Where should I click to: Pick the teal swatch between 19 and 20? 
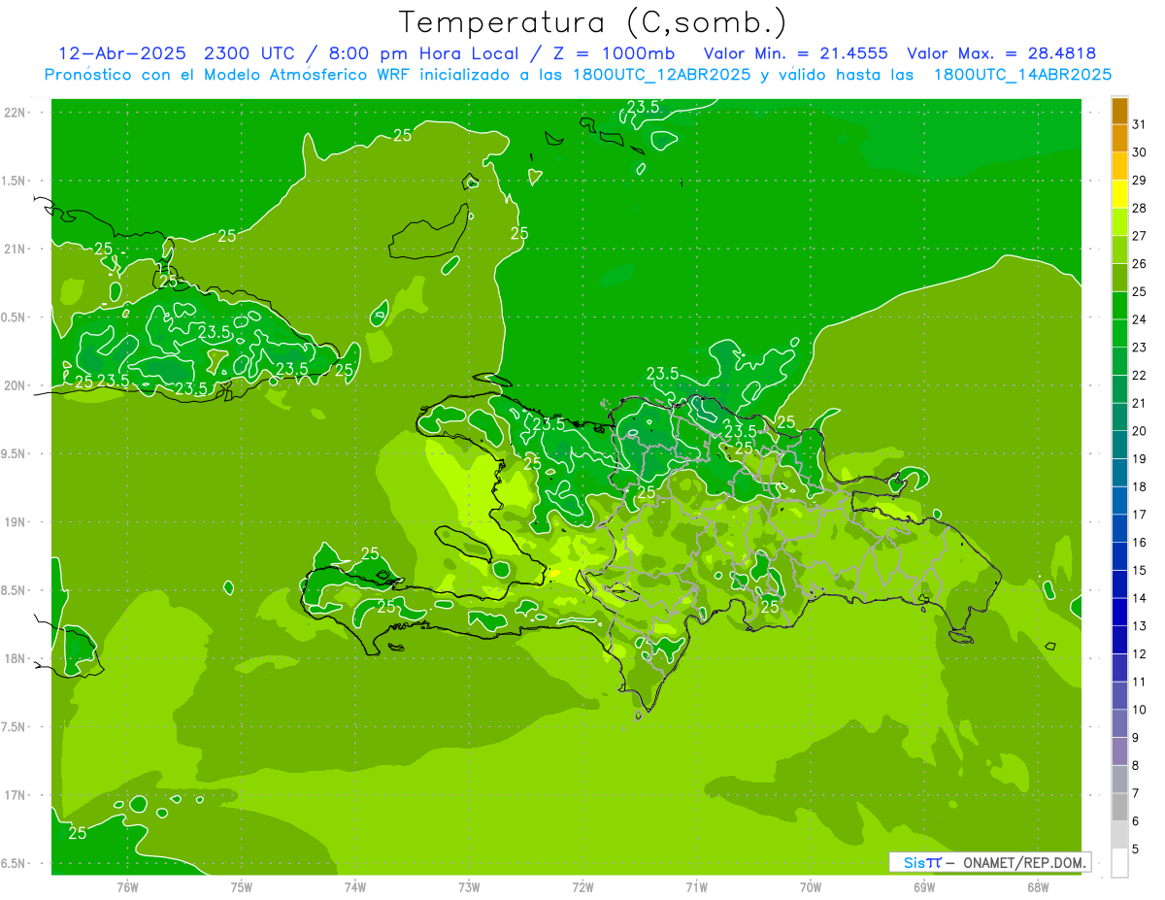(x=1119, y=445)
